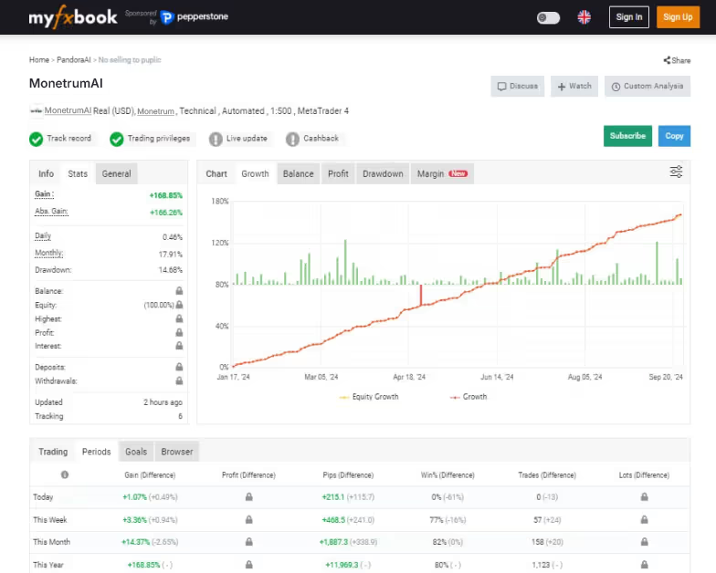This screenshot has width=716, height=573.
Task: Follow the PandoraAI breadcrumb link
Action: pos(74,60)
